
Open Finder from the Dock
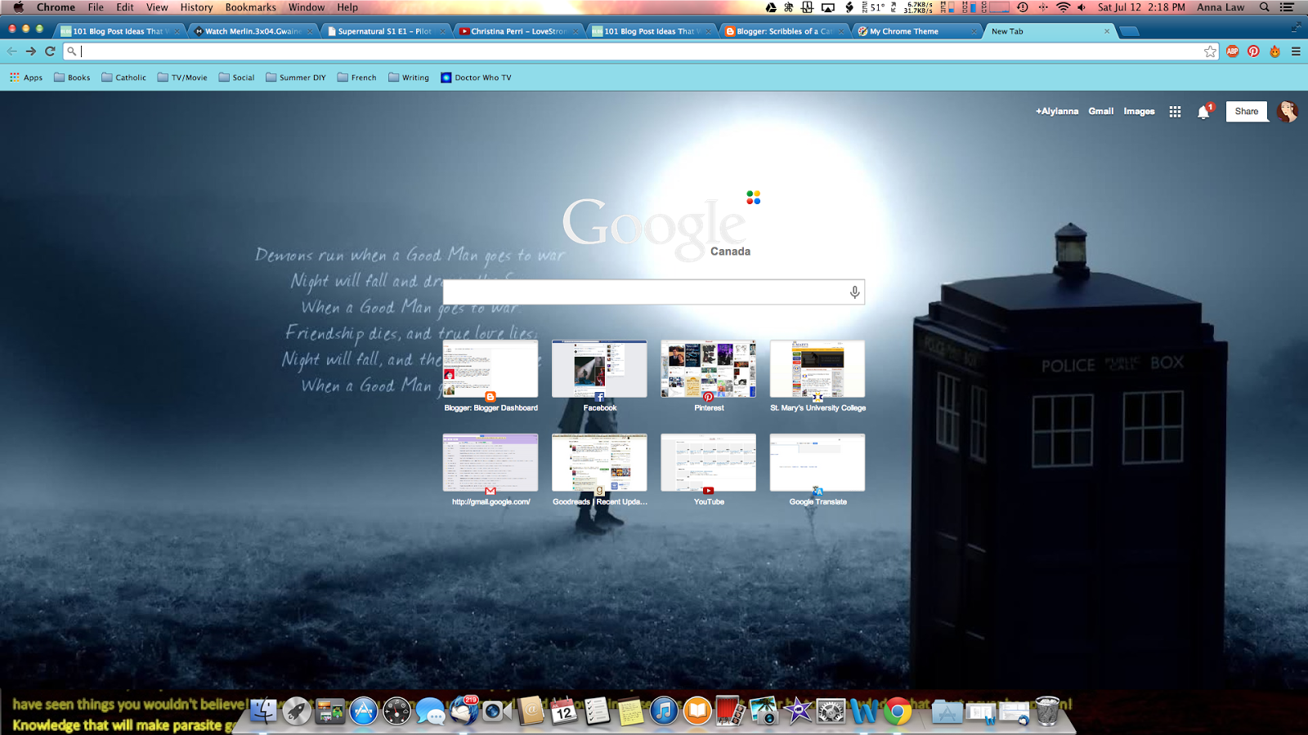(264, 711)
